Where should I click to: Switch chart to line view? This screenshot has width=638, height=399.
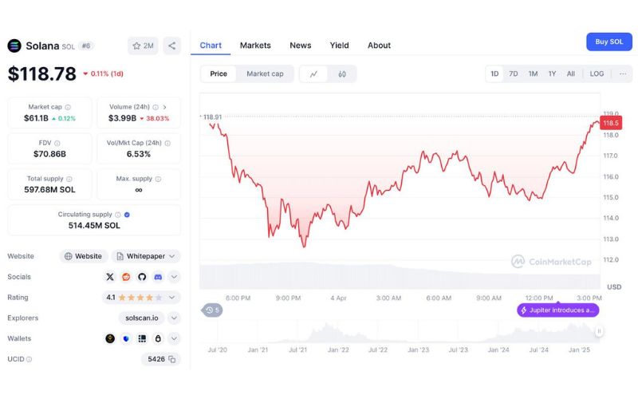(313, 74)
